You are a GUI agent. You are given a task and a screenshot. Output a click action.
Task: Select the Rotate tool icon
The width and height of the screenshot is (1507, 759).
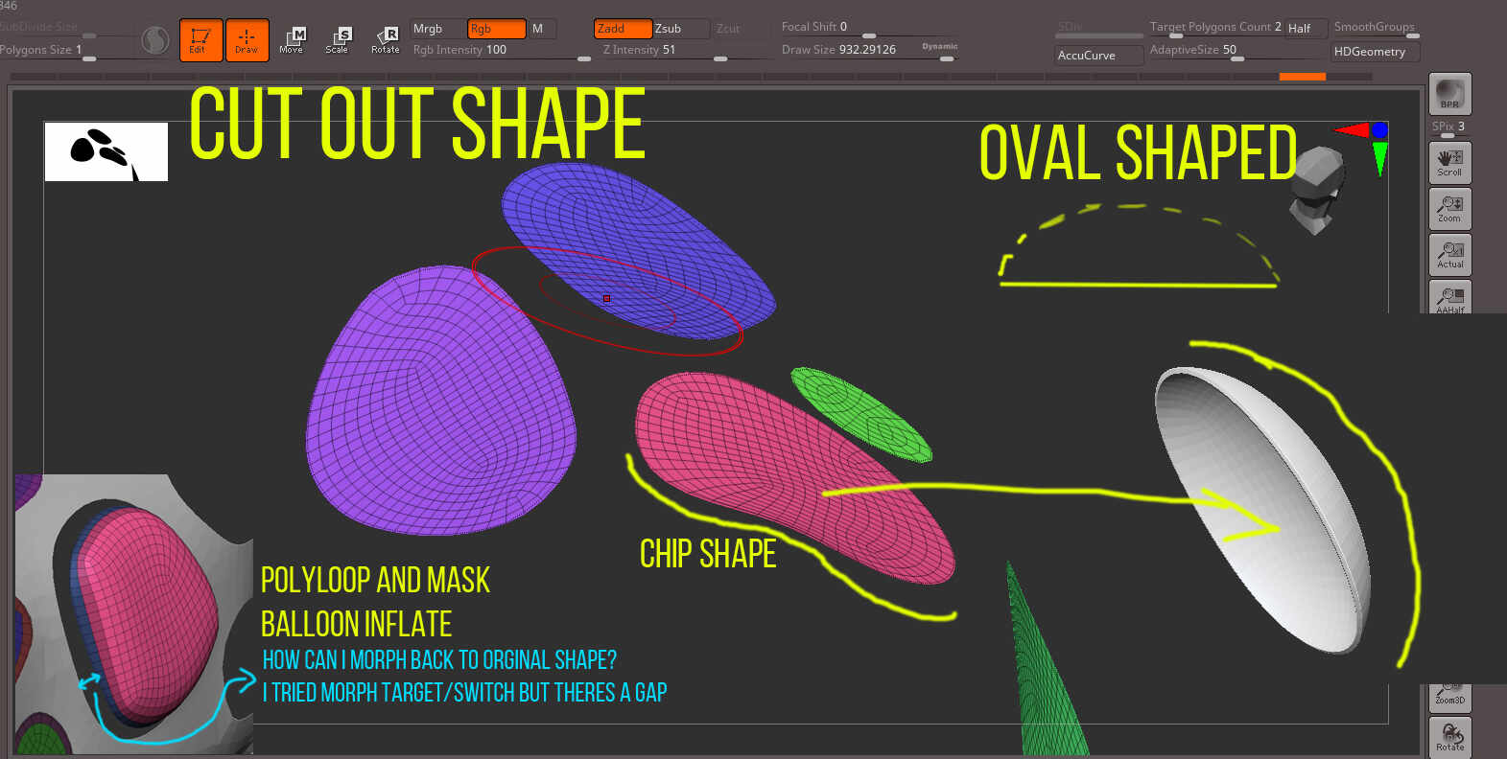point(386,40)
